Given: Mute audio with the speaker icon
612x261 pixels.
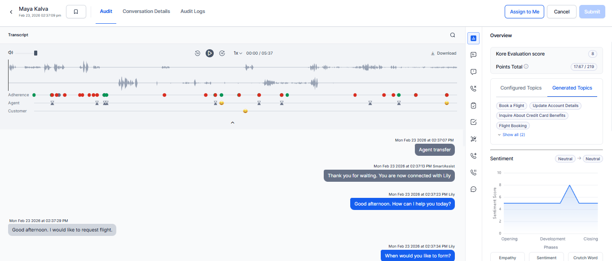Looking at the screenshot, I should click(x=10, y=53).
